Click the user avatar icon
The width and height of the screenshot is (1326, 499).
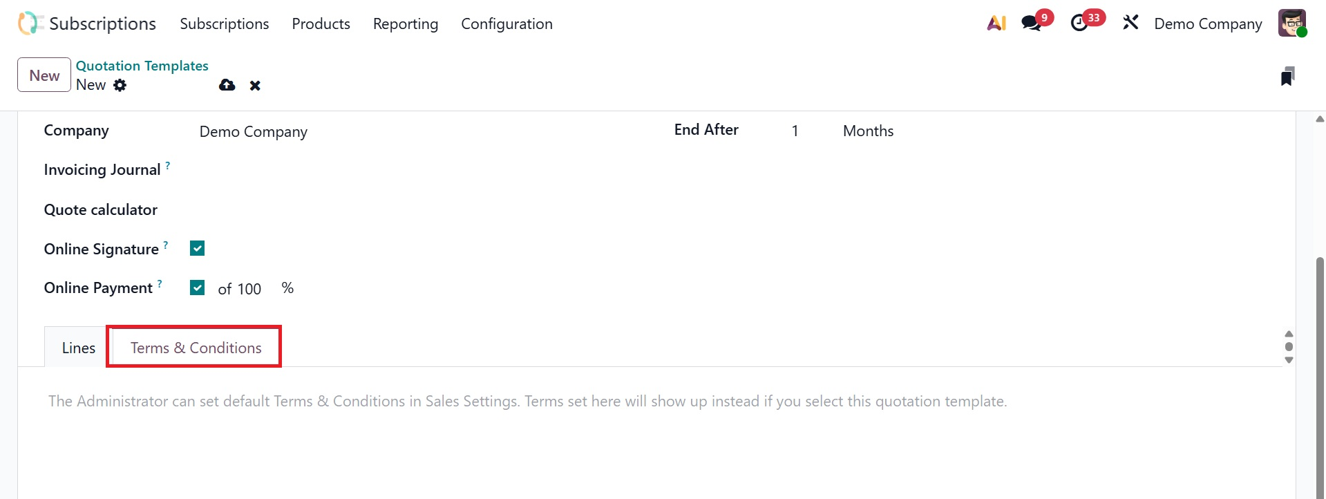click(1291, 23)
